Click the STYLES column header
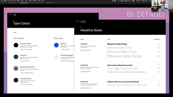This screenshot has width=173, height=97. click(x=109, y=39)
